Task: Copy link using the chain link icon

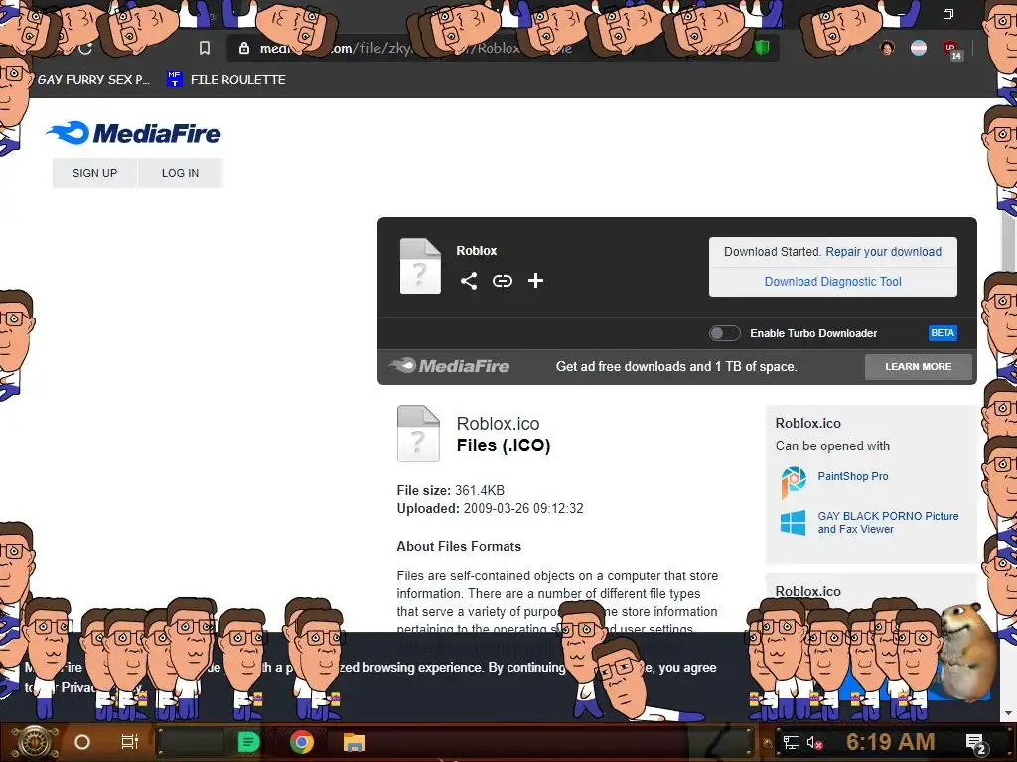Action: click(x=502, y=281)
